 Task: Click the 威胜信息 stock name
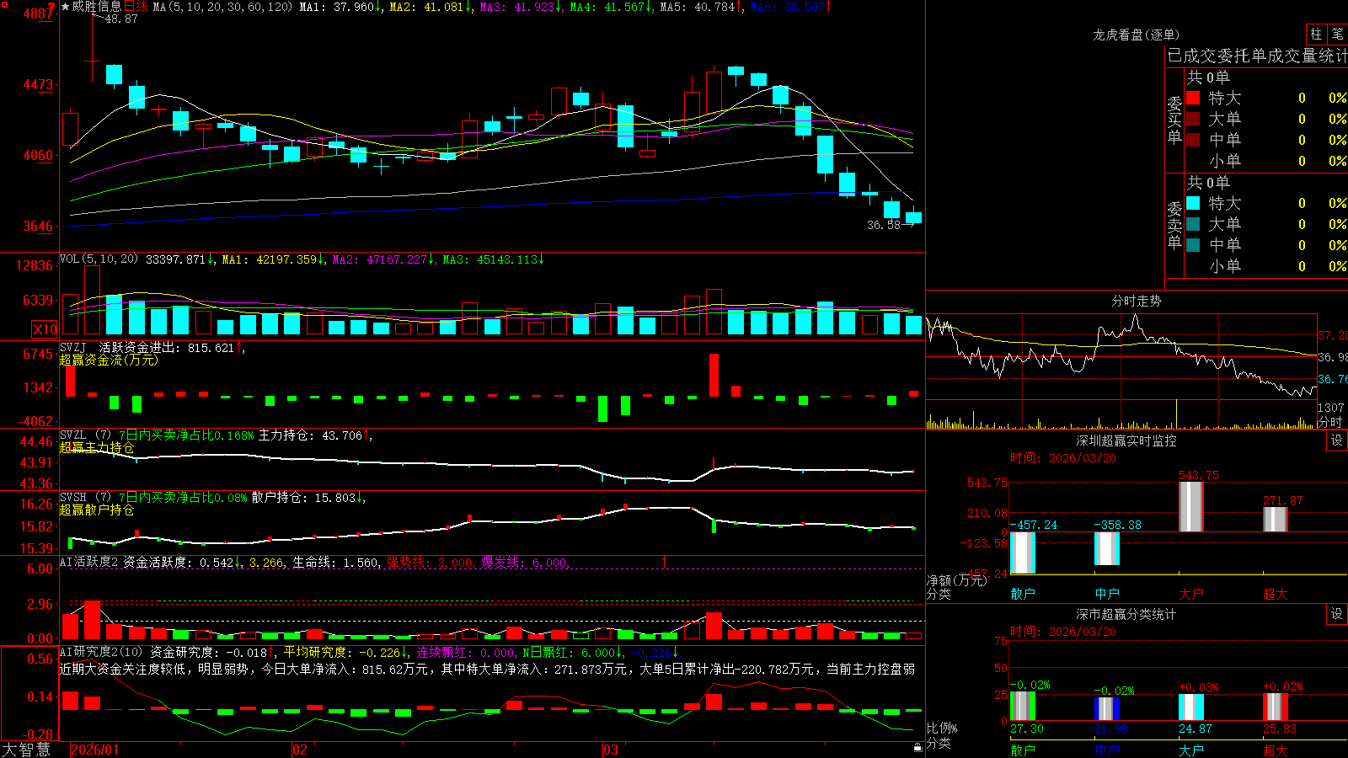96,7
